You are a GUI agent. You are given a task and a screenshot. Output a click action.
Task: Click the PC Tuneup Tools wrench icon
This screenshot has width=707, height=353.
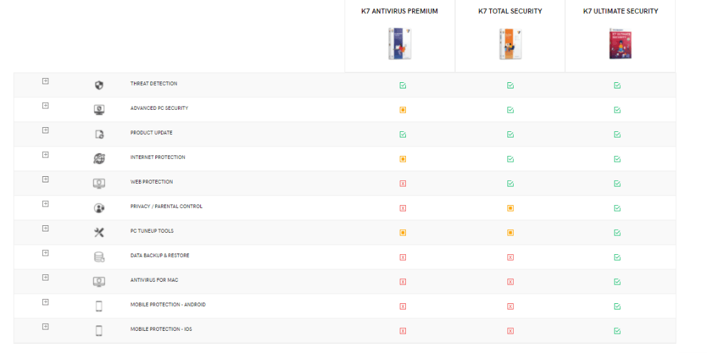click(99, 233)
